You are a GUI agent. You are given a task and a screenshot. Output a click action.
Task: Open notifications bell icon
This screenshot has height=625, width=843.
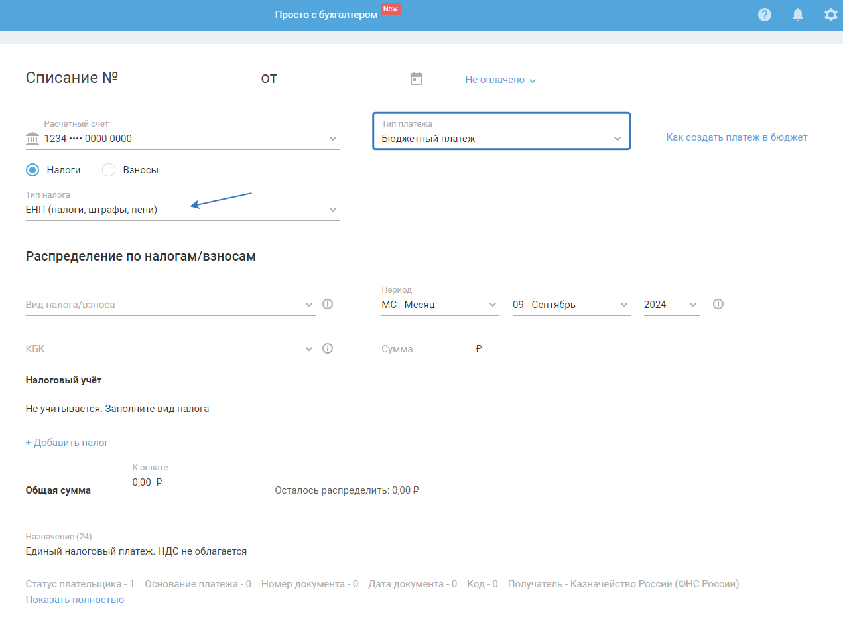[x=798, y=15]
